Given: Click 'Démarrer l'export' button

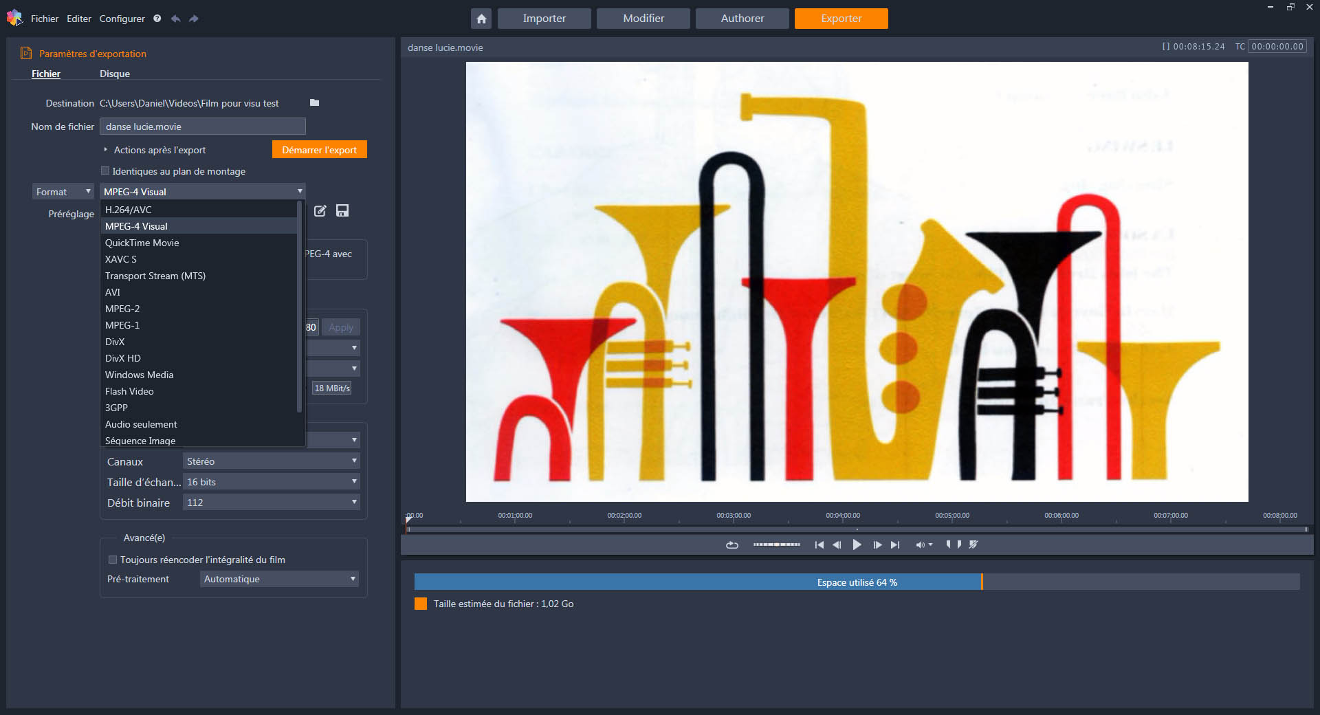Looking at the screenshot, I should (319, 150).
